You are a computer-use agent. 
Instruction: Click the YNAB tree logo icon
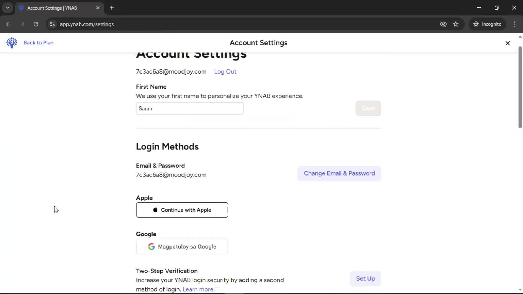[x=12, y=43]
